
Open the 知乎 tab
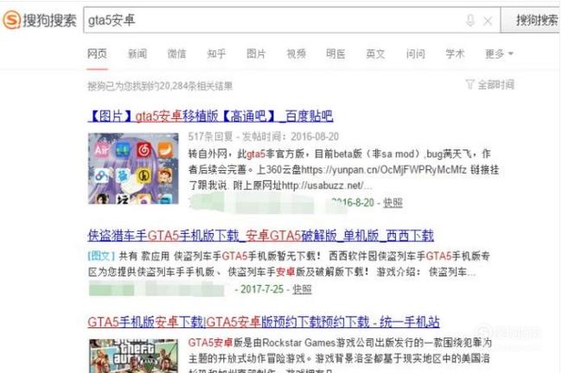click(x=216, y=54)
